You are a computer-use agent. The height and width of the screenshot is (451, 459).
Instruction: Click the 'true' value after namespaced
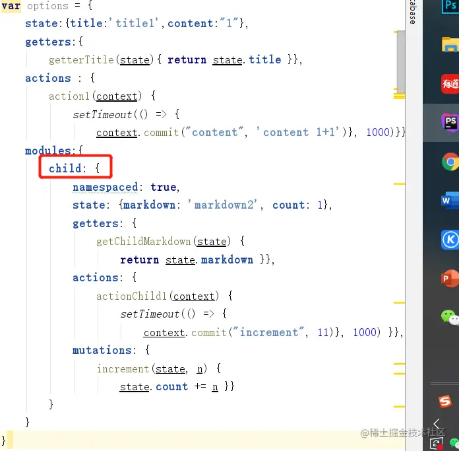[164, 187]
